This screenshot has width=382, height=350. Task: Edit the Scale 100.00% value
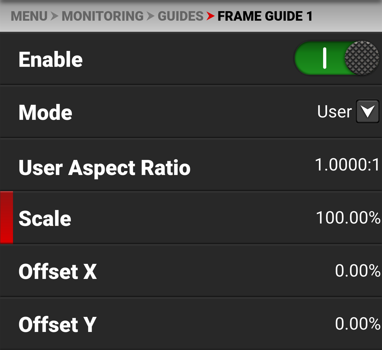348,218
